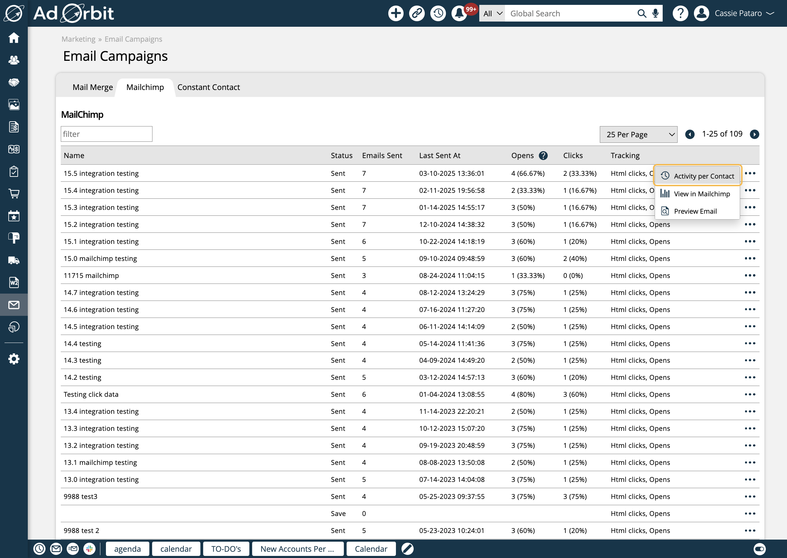
Task: Click the Slack icon in bottom bar
Action: coord(90,549)
